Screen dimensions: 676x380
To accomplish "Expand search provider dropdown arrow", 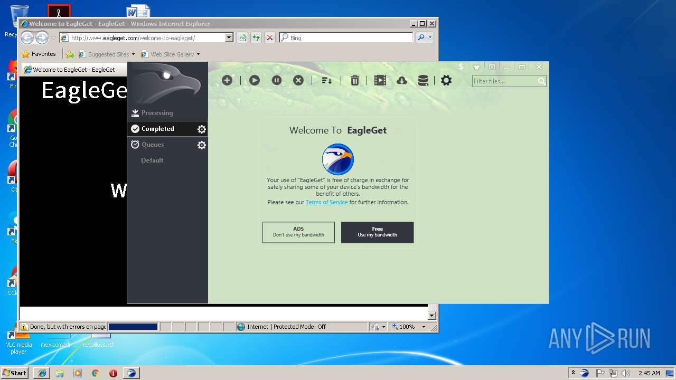I will point(430,37).
